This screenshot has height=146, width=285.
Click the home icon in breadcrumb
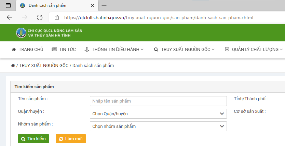coord(13,66)
